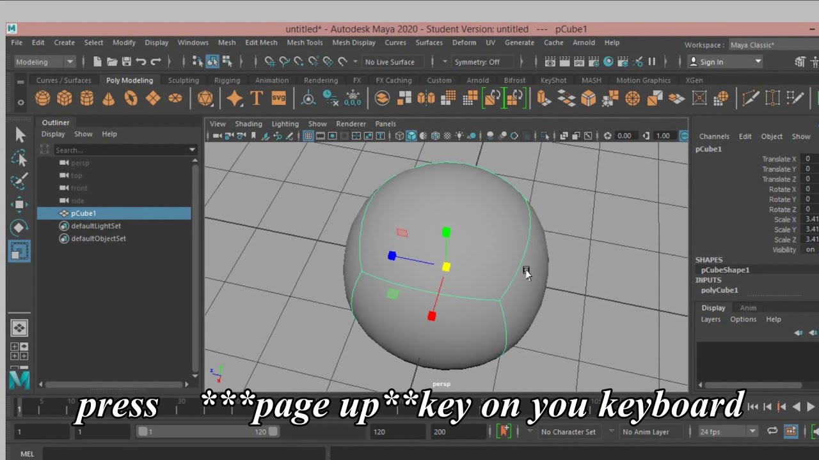Open Workspace Maya Classic dropdown
This screenshot has height=460, width=819.
(x=773, y=45)
